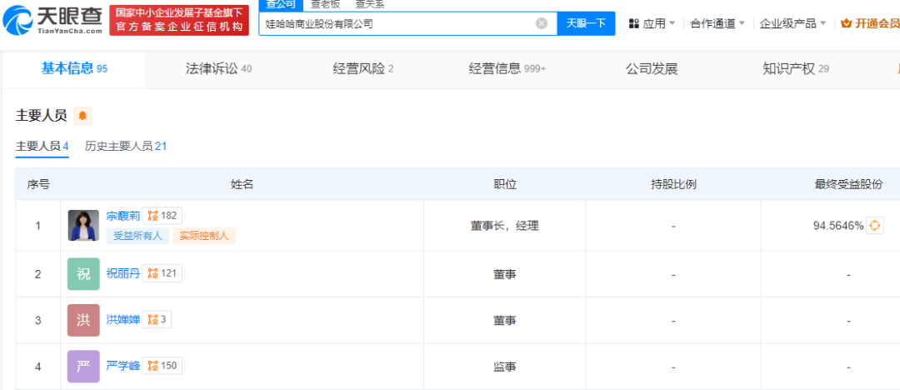Open the 祝丽丹 name link
The height and width of the screenshot is (390, 900).
(x=122, y=273)
